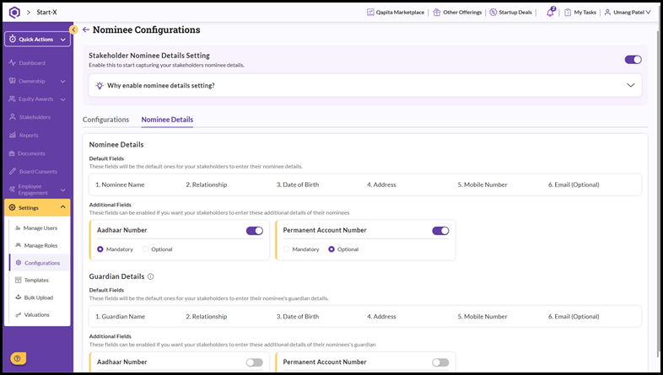
Task: Expand 'Why enable nominee details setting?' chevron
Action: (x=630, y=85)
